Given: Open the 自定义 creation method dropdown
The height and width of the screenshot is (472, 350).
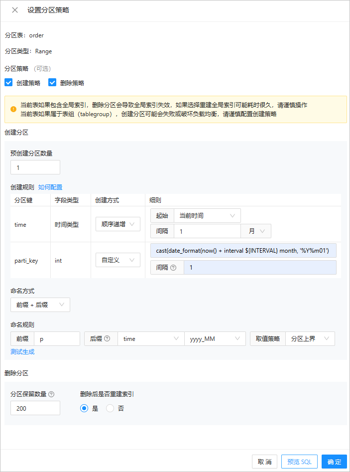Looking at the screenshot, I should [x=118, y=260].
